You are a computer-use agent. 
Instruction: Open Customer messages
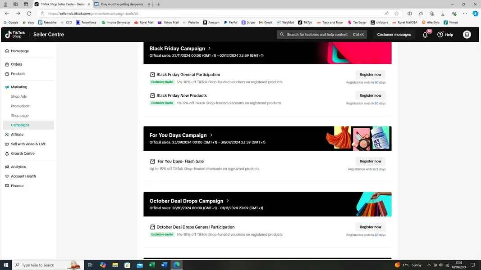coord(394,35)
